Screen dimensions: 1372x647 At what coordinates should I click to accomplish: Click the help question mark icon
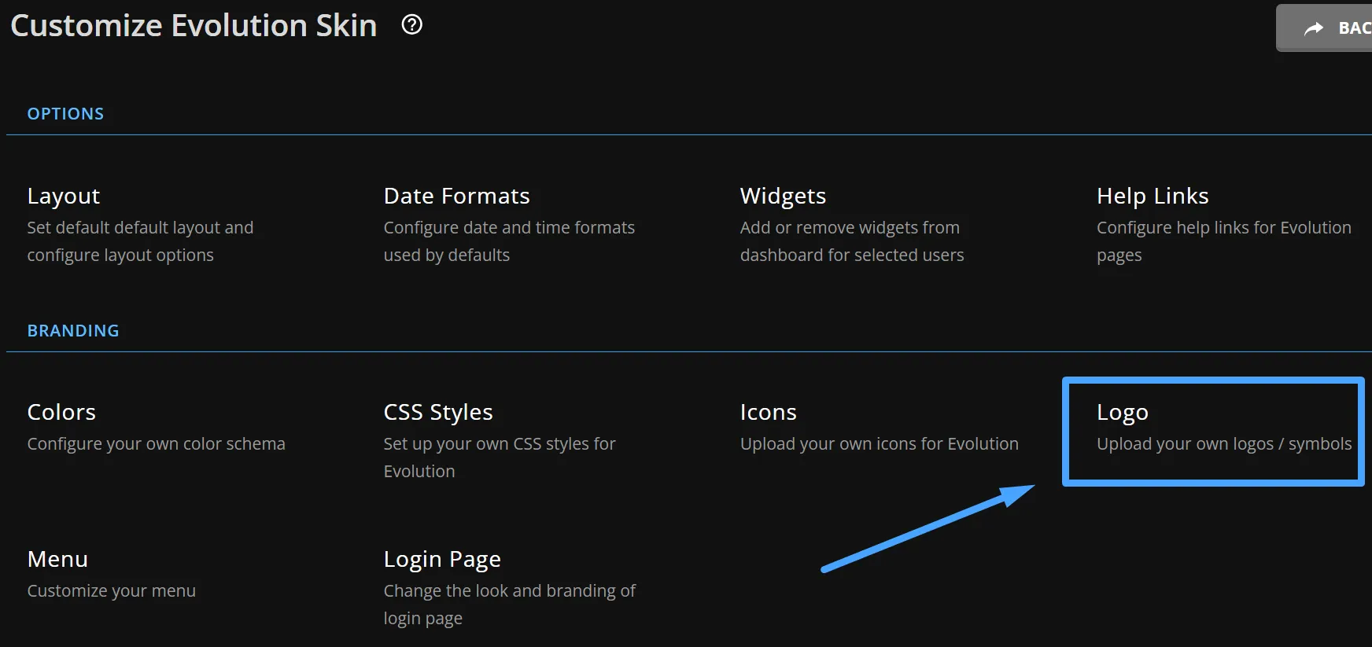(411, 25)
